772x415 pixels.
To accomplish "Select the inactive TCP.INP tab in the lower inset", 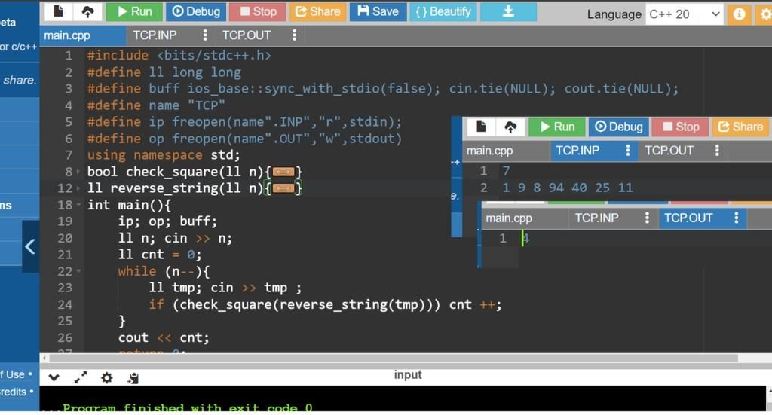I will point(597,218).
